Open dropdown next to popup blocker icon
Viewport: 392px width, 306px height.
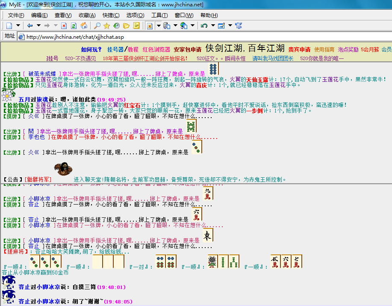pyautogui.click(x=159, y=26)
